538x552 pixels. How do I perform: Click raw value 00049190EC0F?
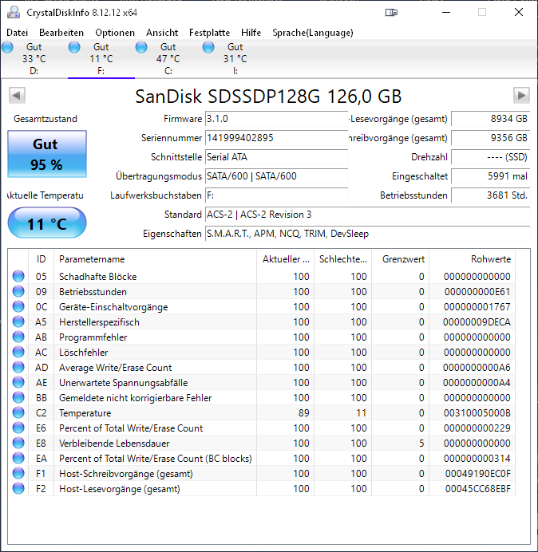point(478,474)
